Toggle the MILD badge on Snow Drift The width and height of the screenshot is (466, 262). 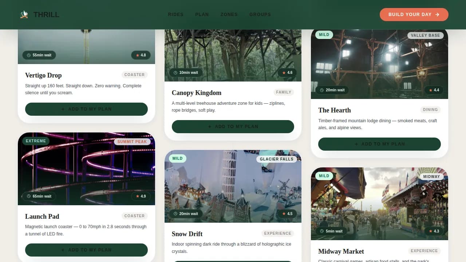point(178,158)
